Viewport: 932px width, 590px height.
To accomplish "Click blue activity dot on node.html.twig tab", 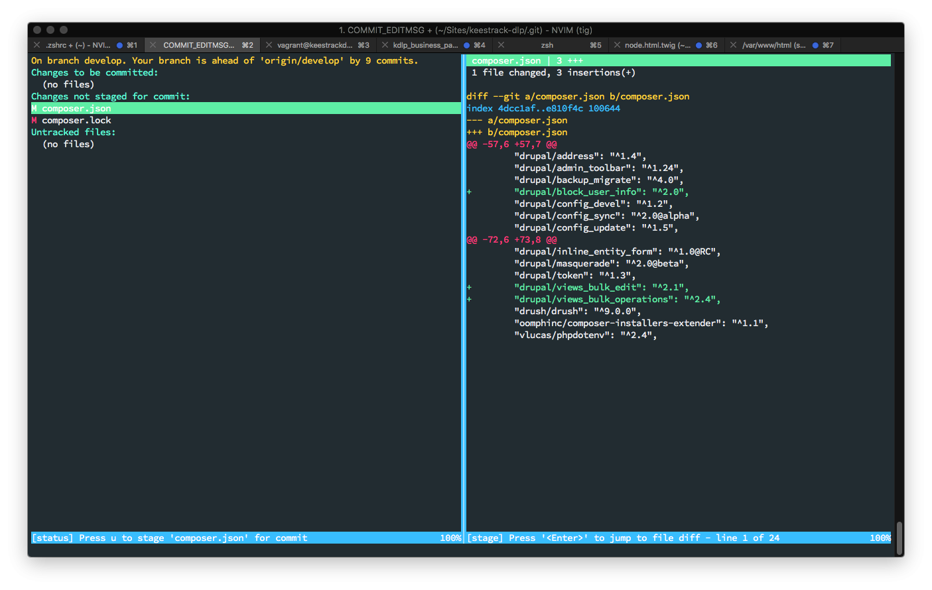I will point(699,45).
